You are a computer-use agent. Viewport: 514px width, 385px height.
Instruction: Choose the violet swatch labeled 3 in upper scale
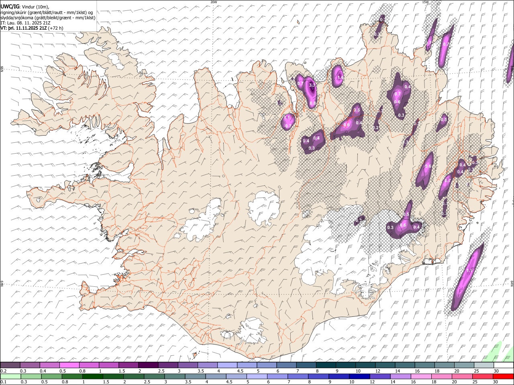coord(188,365)
